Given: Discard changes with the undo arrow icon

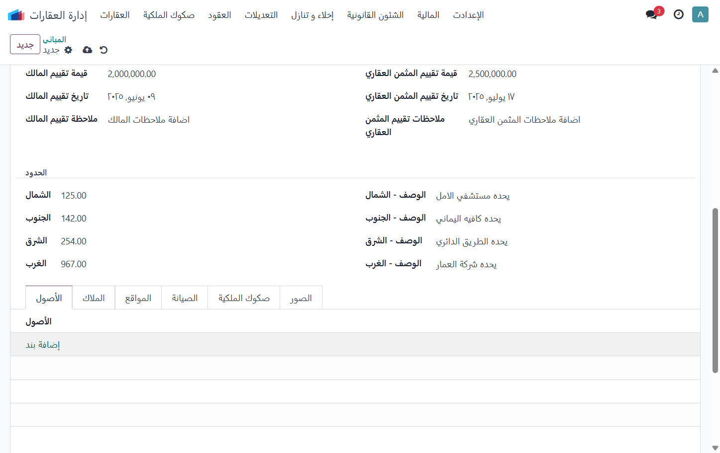Looking at the screenshot, I should [103, 50].
